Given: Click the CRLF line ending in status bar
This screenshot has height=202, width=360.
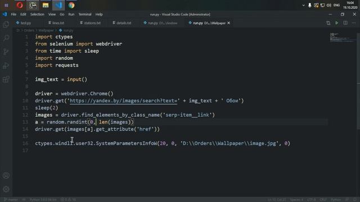Looking at the screenshot, I should point(323,200).
